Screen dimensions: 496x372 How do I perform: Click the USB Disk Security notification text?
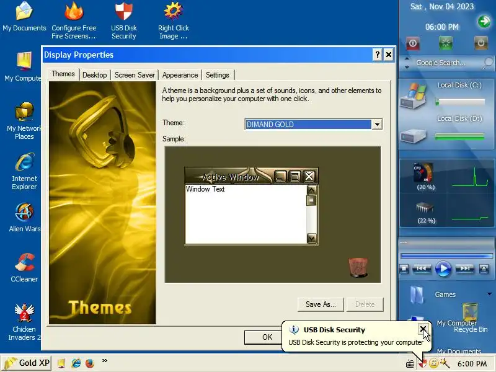pos(355,342)
